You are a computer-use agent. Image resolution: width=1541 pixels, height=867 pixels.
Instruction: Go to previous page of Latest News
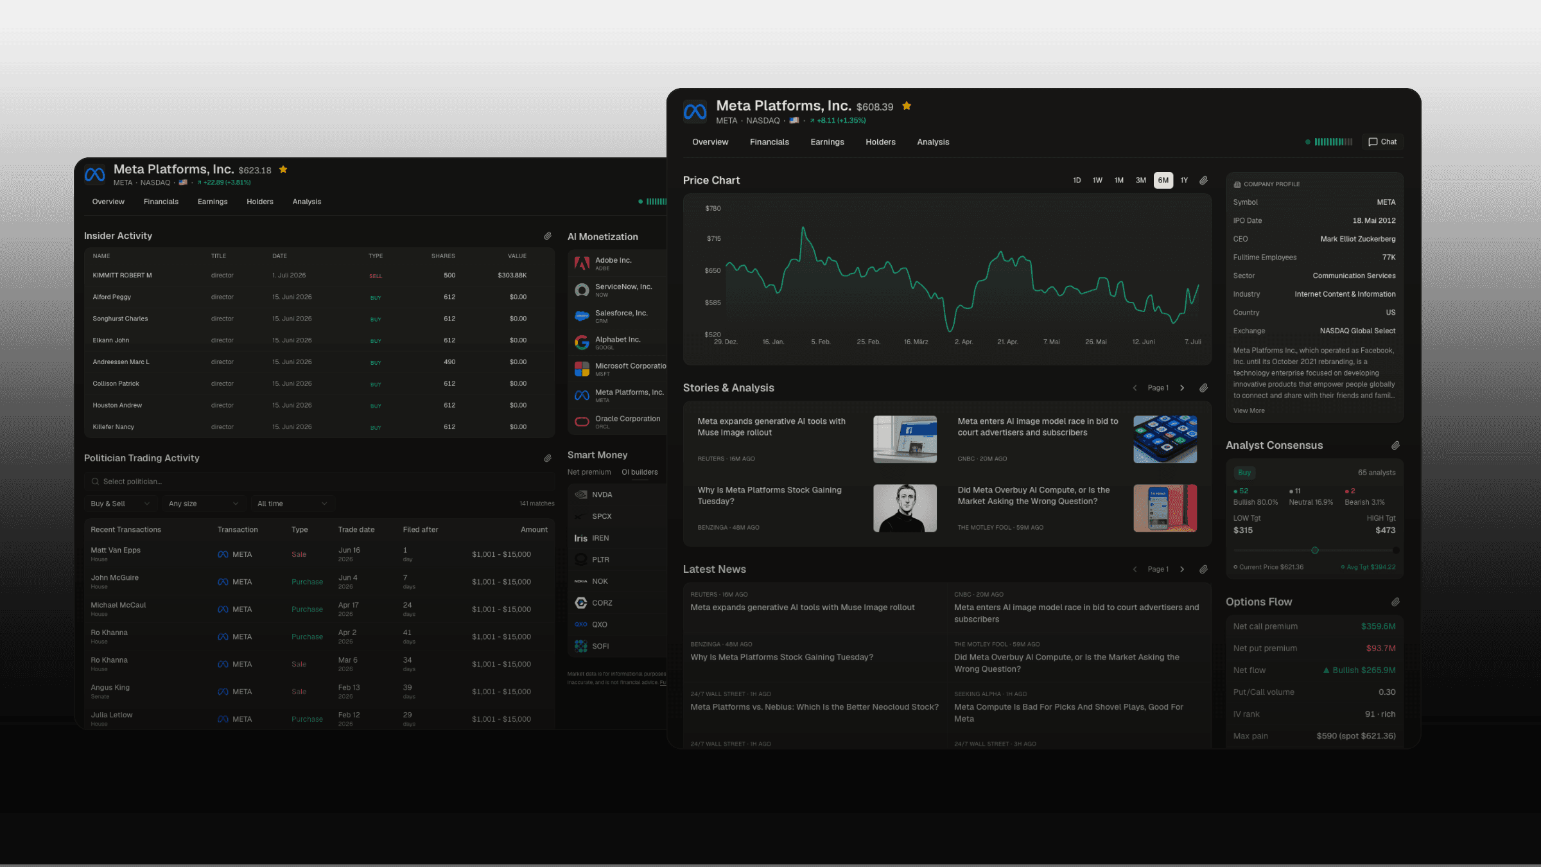point(1135,570)
